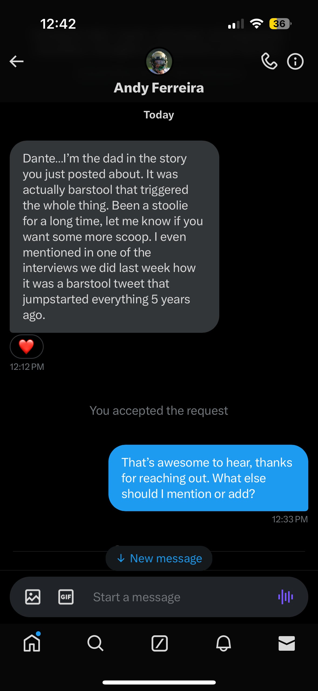The height and width of the screenshot is (691, 318).
Task: Start an audio call with Andy Ferreira
Action: pyautogui.click(x=269, y=61)
